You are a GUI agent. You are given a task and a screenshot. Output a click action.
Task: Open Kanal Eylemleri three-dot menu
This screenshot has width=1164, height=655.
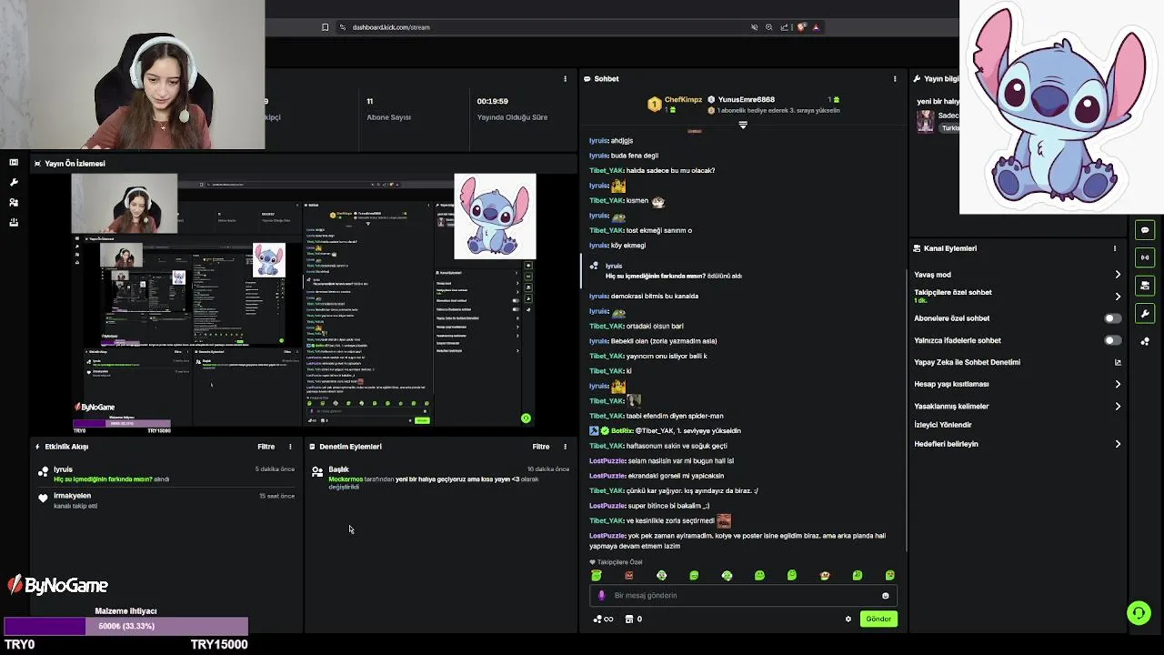(1115, 248)
